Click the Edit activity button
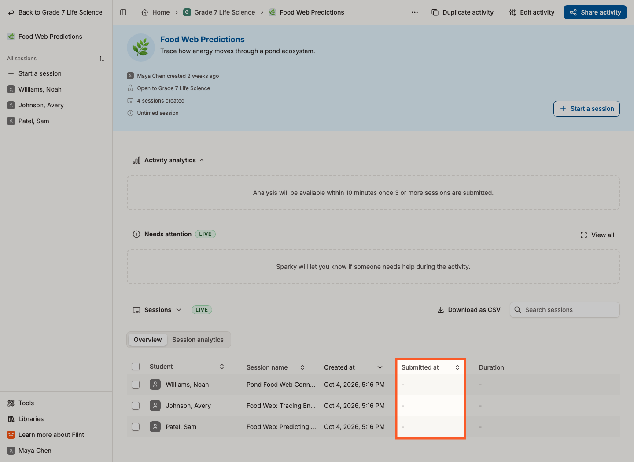Viewport: 634px width, 462px height. [532, 12]
